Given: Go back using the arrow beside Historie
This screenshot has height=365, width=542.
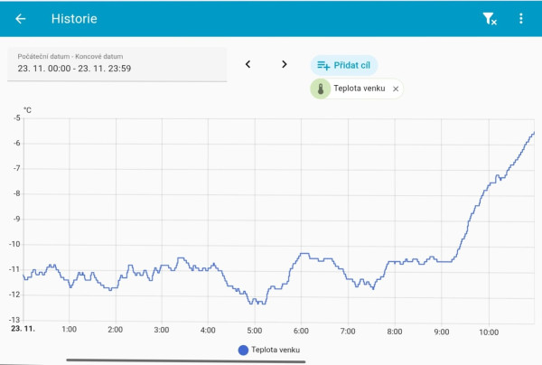Looking at the screenshot, I should (21, 19).
